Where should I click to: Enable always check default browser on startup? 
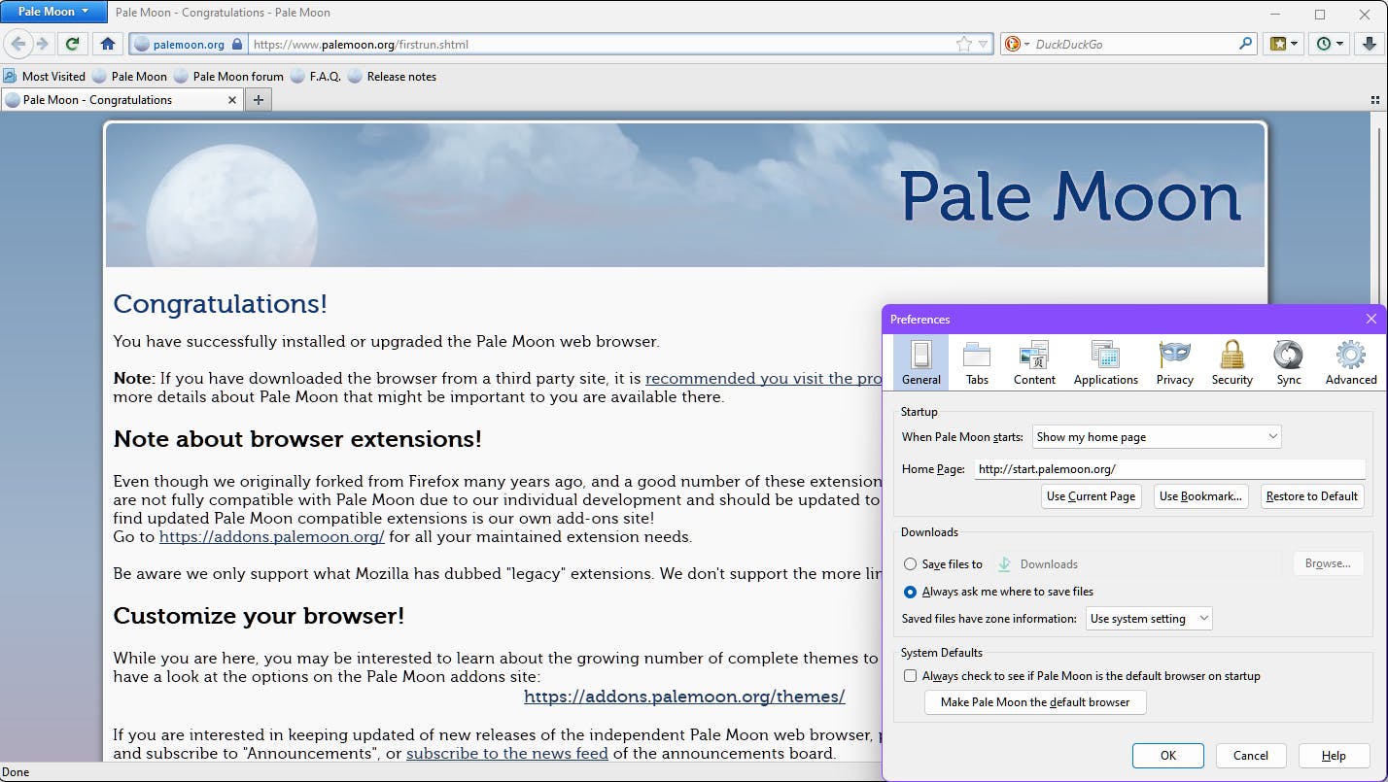[x=910, y=676]
